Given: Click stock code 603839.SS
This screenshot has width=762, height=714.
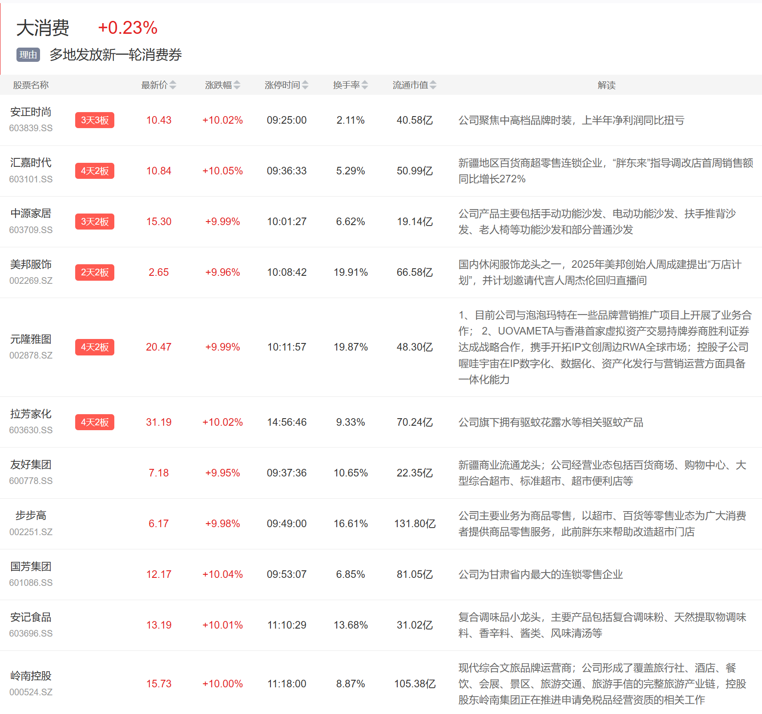Looking at the screenshot, I should [x=31, y=128].
